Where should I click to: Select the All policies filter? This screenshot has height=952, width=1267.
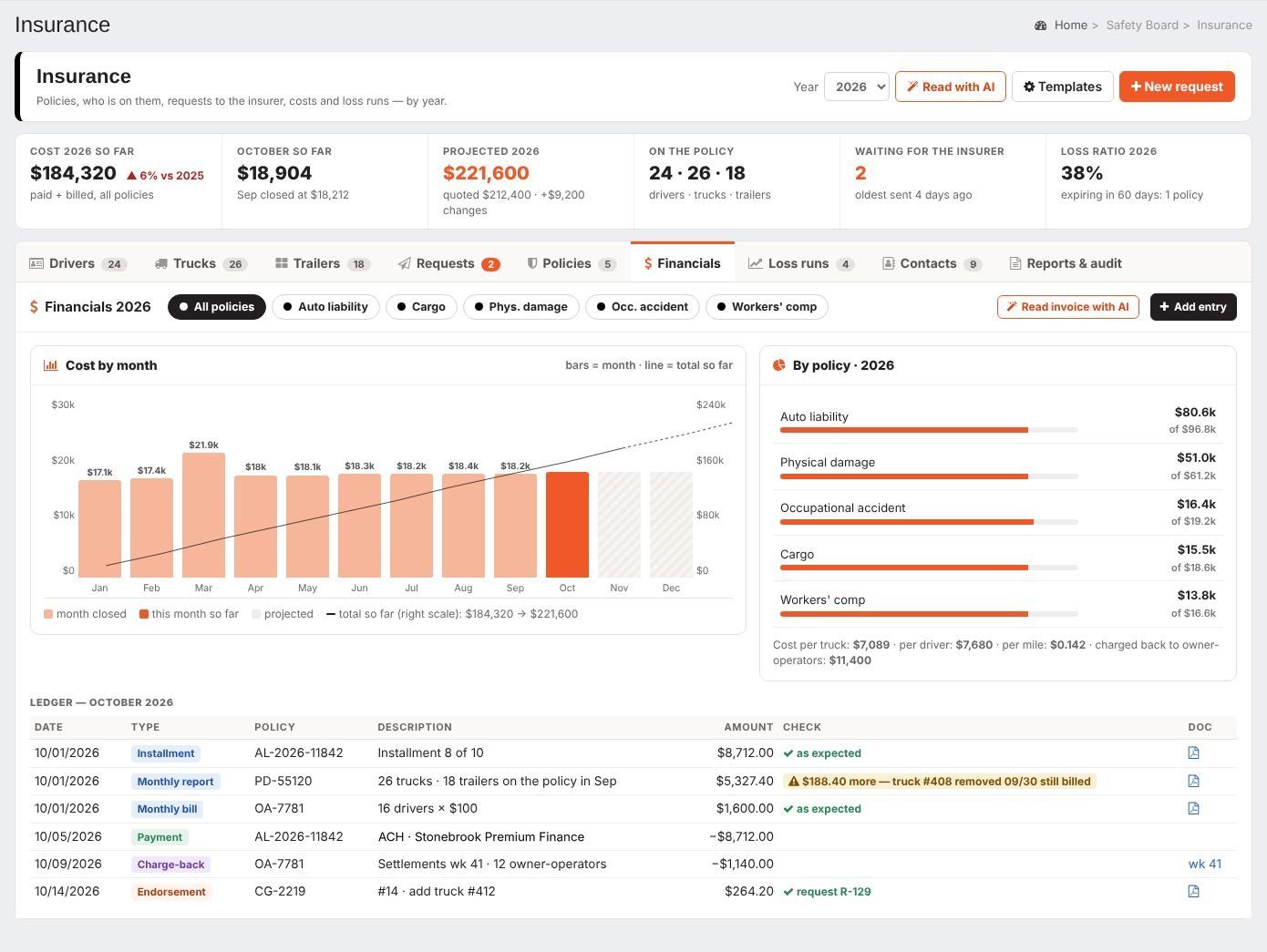tap(217, 307)
